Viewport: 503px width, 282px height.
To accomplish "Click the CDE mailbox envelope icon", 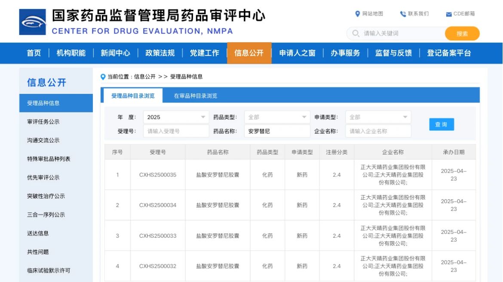I will (x=449, y=14).
